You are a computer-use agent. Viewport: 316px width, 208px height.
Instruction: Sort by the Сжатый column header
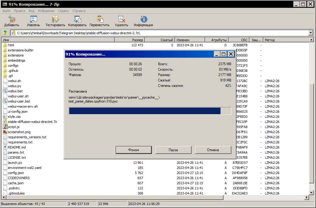click(x=160, y=40)
